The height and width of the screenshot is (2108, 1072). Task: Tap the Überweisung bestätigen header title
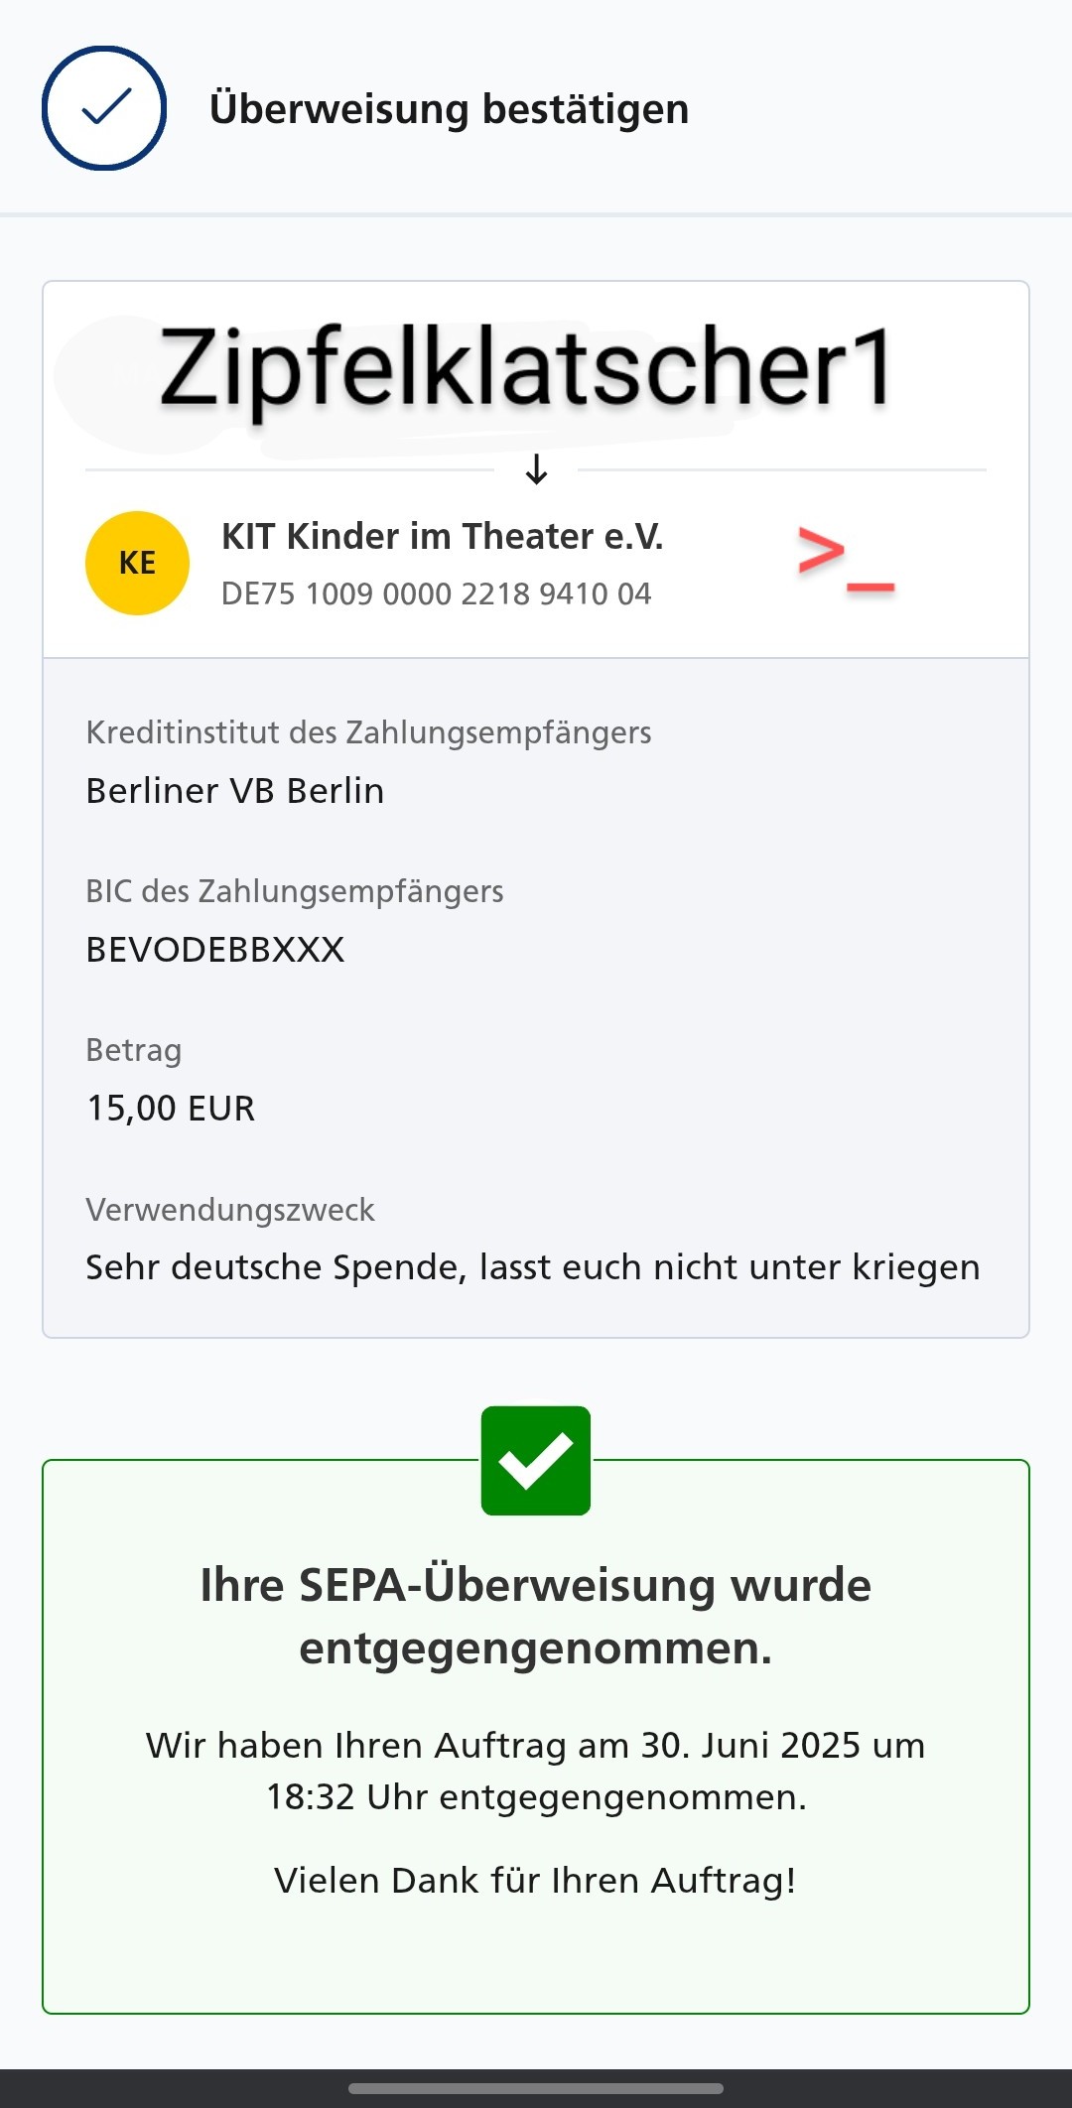(449, 108)
